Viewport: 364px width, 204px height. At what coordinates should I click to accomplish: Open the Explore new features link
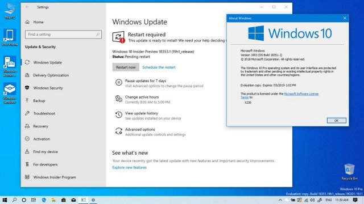[129, 168]
